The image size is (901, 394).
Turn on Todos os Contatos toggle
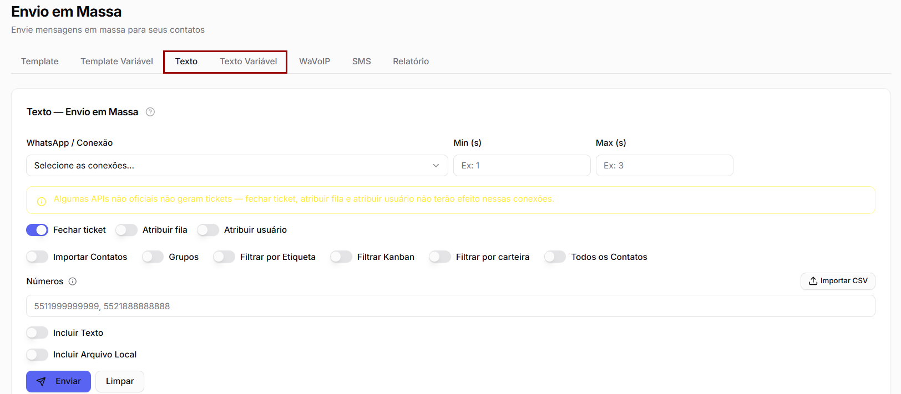(x=555, y=257)
